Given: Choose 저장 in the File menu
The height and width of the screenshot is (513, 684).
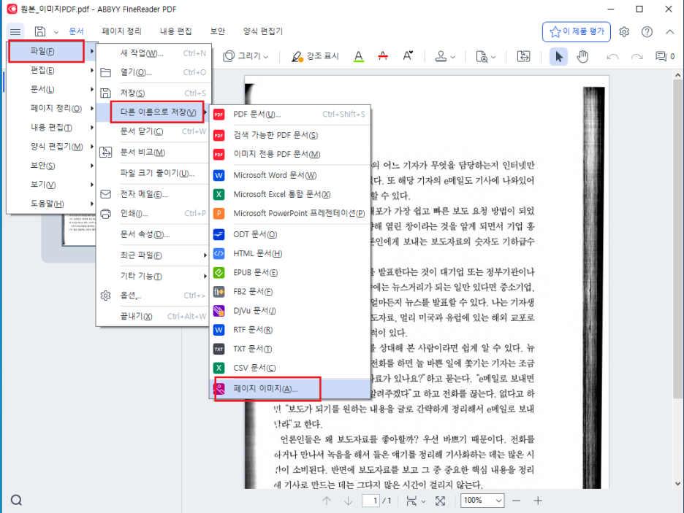Looking at the screenshot, I should click(x=154, y=93).
